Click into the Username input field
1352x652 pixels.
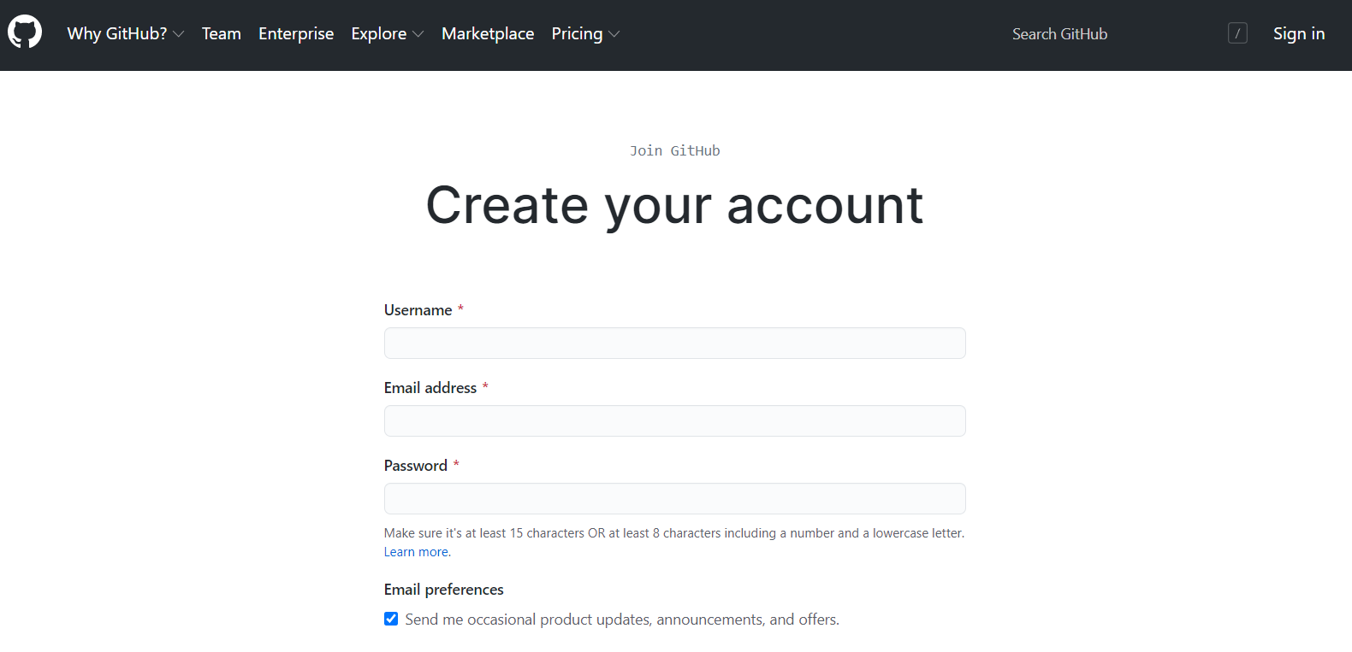click(675, 344)
